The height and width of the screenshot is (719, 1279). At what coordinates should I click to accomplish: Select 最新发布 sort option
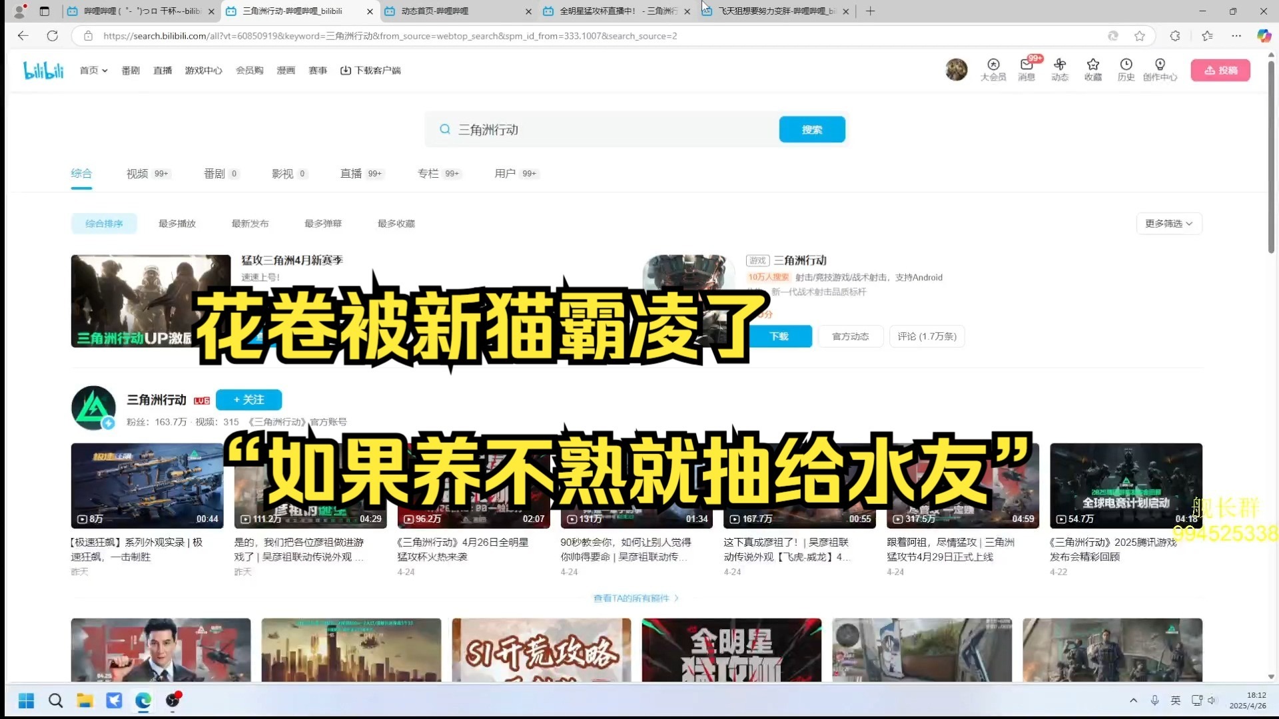[x=250, y=224]
